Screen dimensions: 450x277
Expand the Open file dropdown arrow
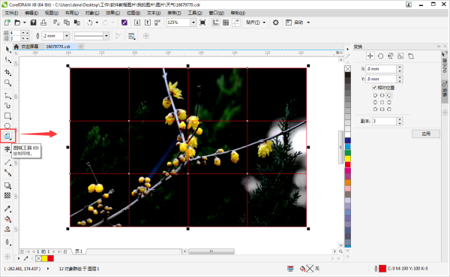(x=25, y=23)
